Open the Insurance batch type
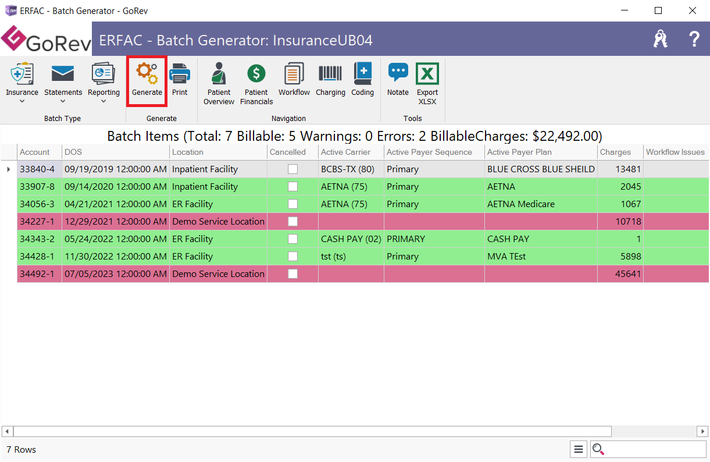 [x=22, y=83]
